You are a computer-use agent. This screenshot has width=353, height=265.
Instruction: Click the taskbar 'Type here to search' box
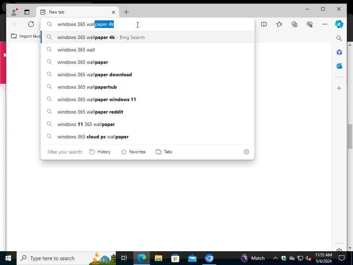point(67,258)
